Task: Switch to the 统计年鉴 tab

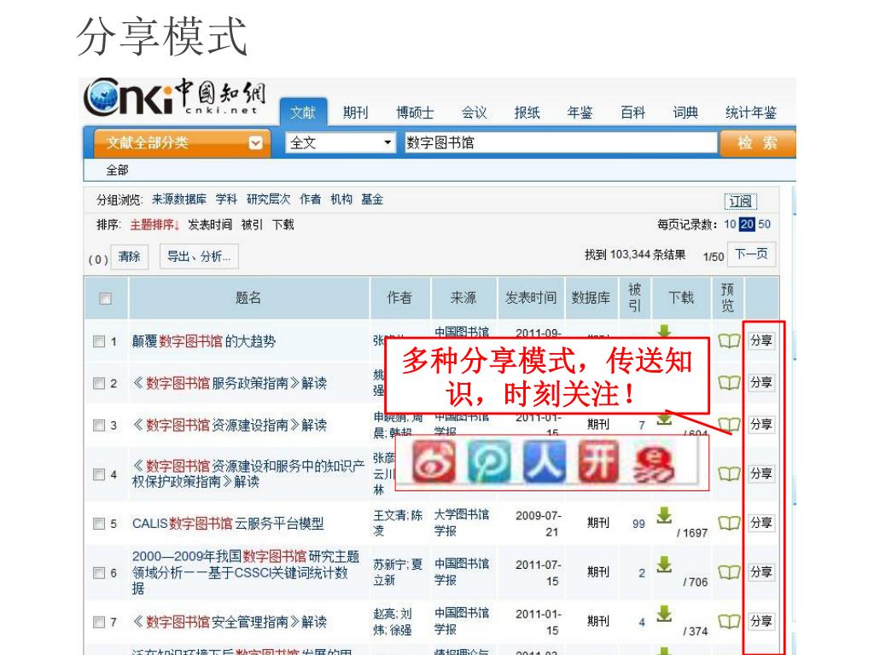Action: pos(751,113)
